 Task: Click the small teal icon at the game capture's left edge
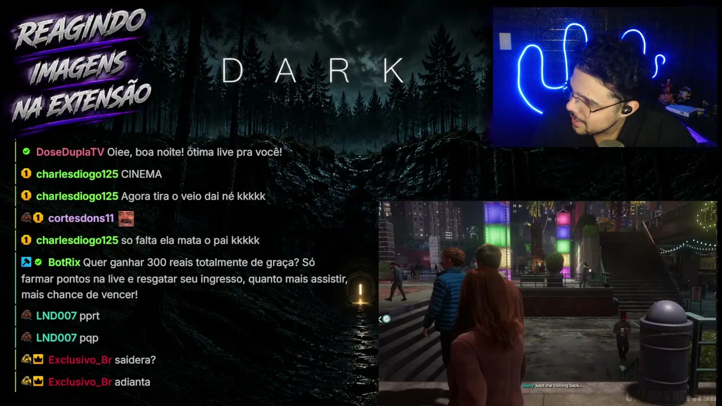386,319
